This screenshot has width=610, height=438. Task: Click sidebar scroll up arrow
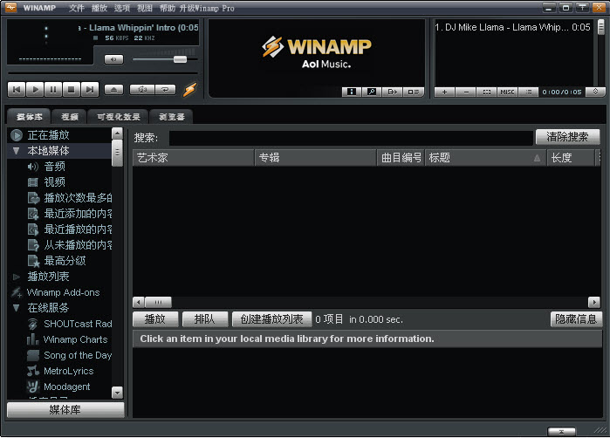pos(117,133)
